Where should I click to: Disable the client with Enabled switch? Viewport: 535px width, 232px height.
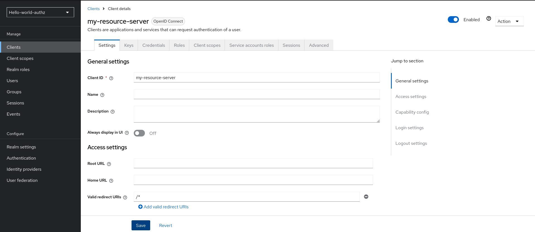click(x=453, y=19)
